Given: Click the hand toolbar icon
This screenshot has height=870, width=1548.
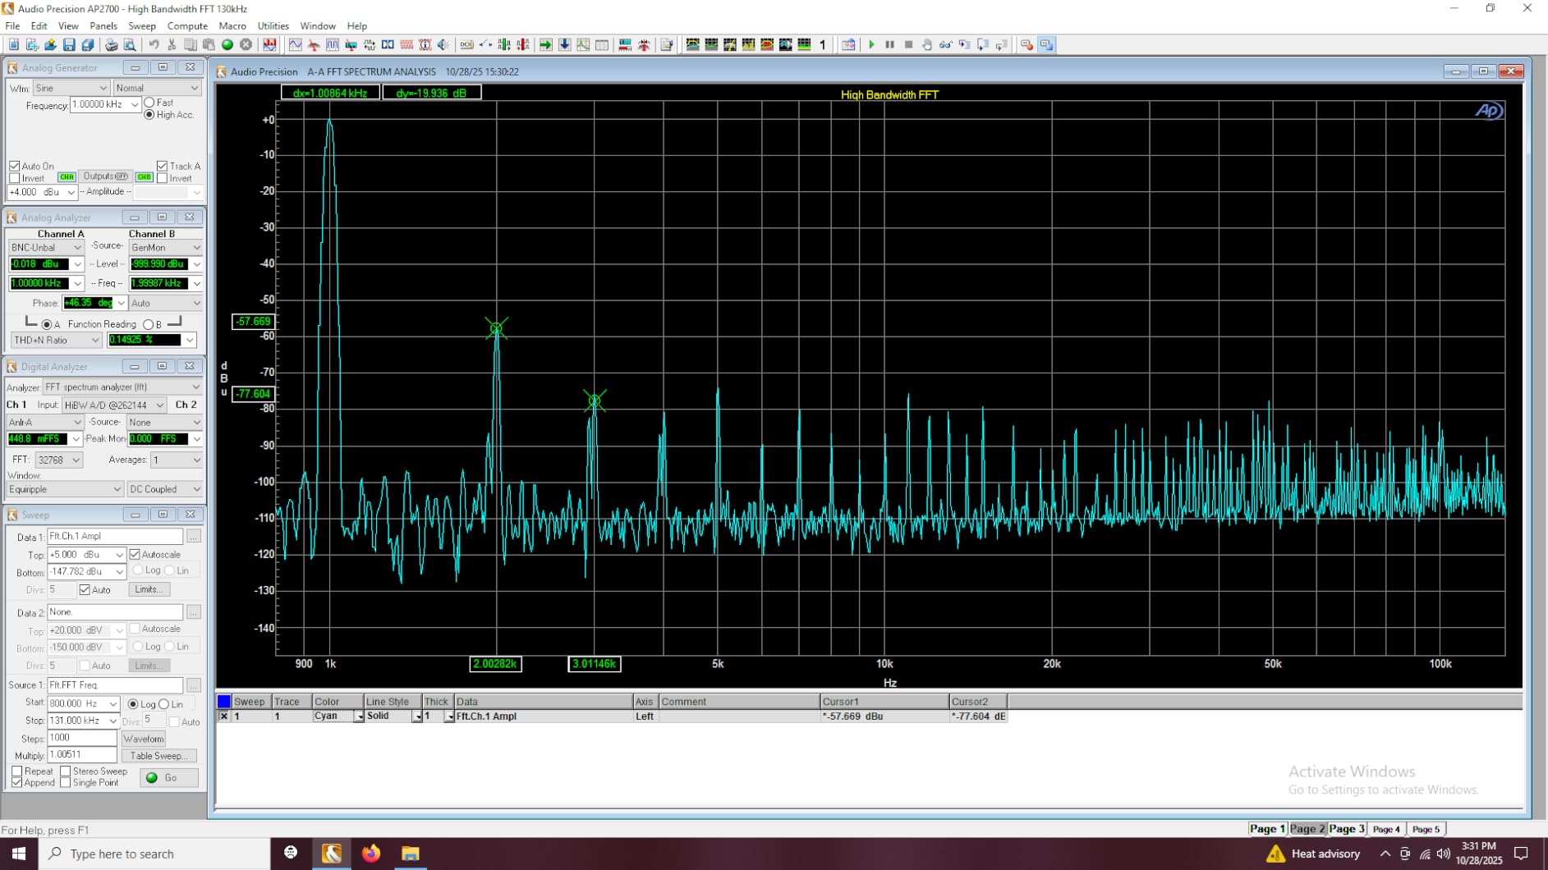Looking at the screenshot, I should (x=926, y=45).
